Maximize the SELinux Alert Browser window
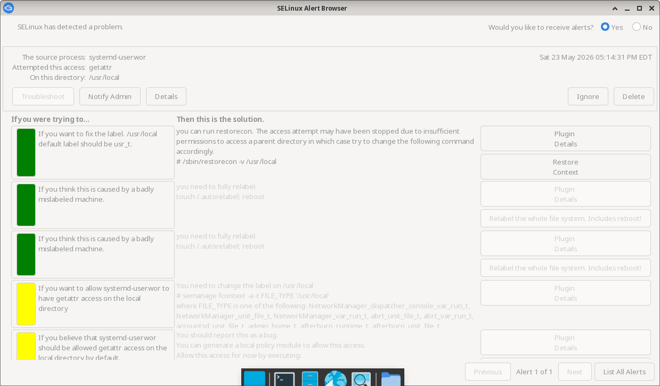Image resolution: width=660 pixels, height=386 pixels. (x=640, y=8)
